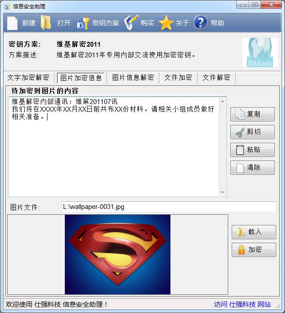The height and width of the screenshot is (313, 285).
Task: Open the 帮助 question mark icon
Action: [201, 23]
